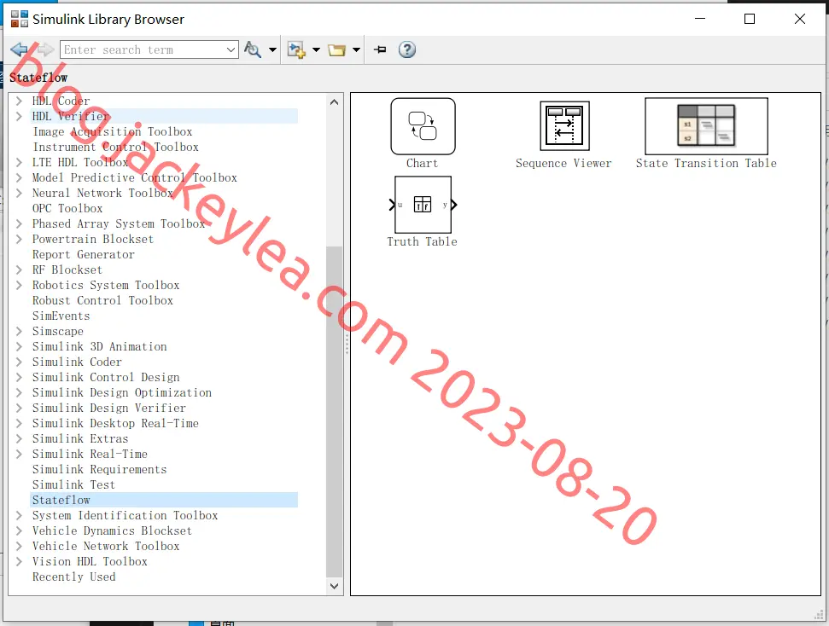Open Help with the question mark icon
829x626 pixels.
(407, 49)
